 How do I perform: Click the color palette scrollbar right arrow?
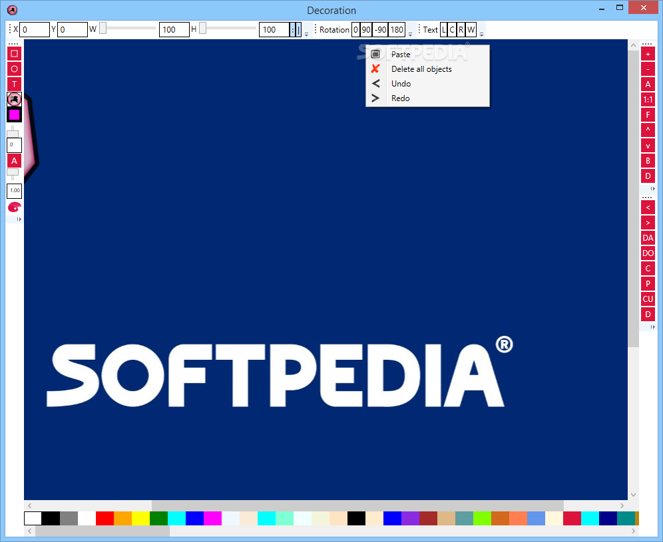tap(633, 531)
